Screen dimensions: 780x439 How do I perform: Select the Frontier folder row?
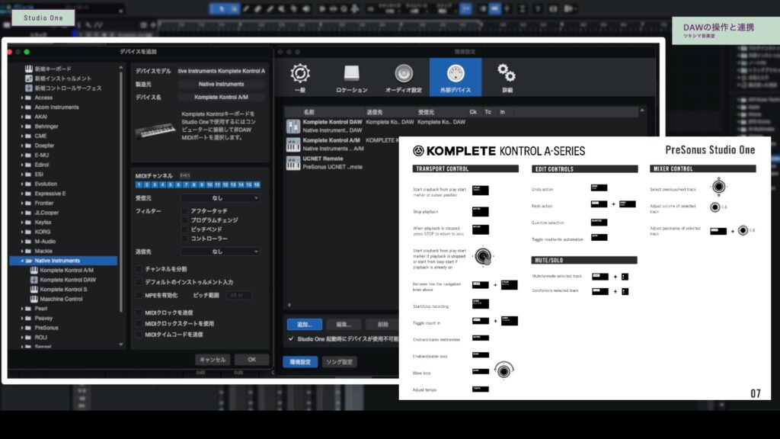click(64, 203)
